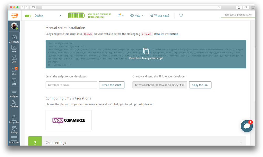263x157 pixels.
Task: Click Copy the link button
Action: (x=200, y=85)
